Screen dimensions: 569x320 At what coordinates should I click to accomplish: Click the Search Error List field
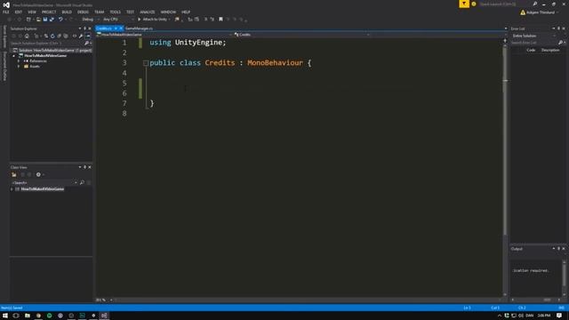535,43
